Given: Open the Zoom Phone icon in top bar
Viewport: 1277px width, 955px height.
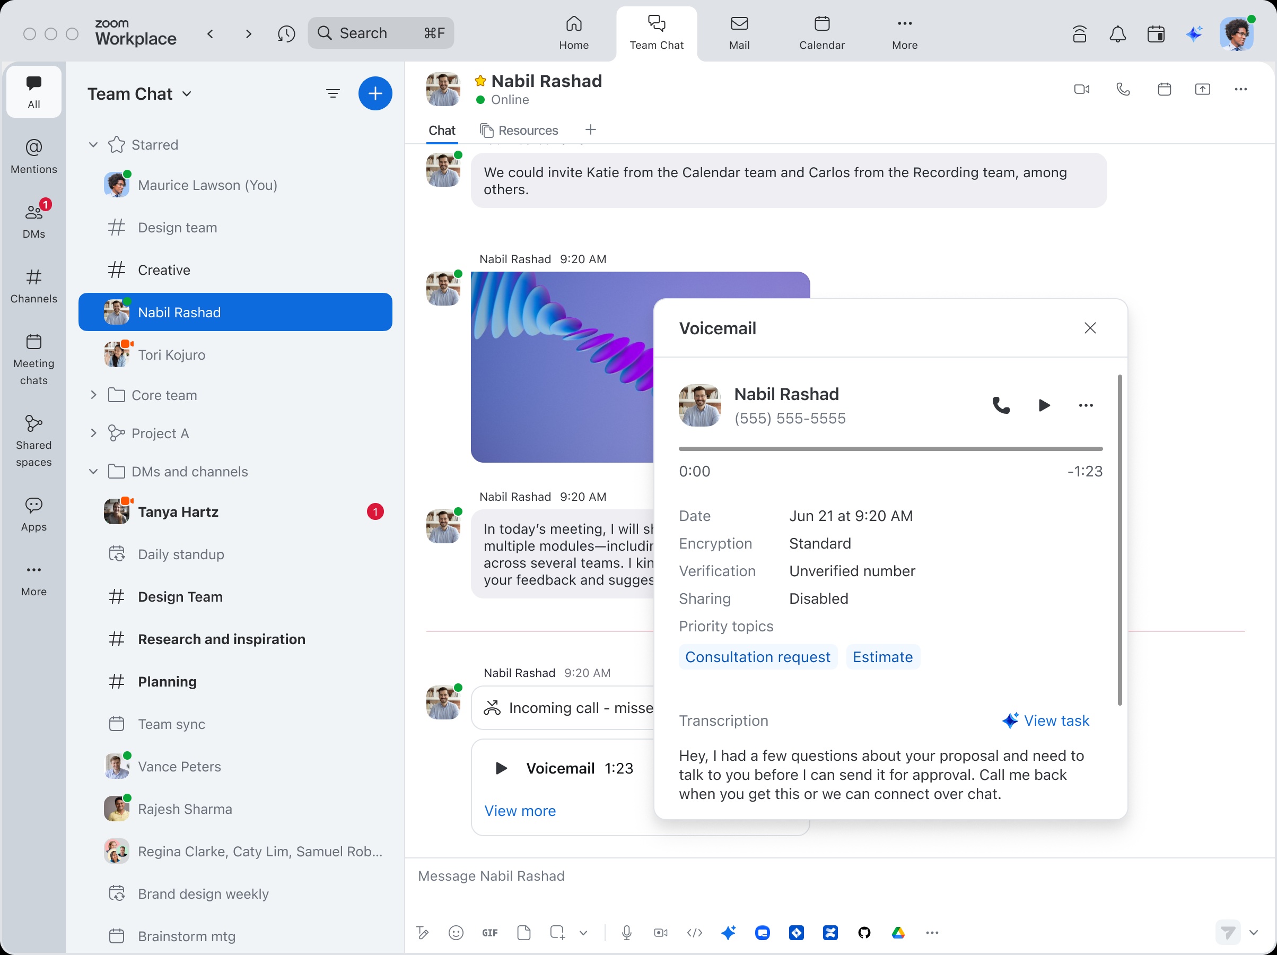Looking at the screenshot, I should tap(1080, 34).
